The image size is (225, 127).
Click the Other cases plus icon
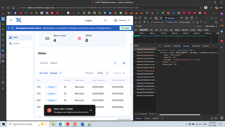tap(79, 38)
